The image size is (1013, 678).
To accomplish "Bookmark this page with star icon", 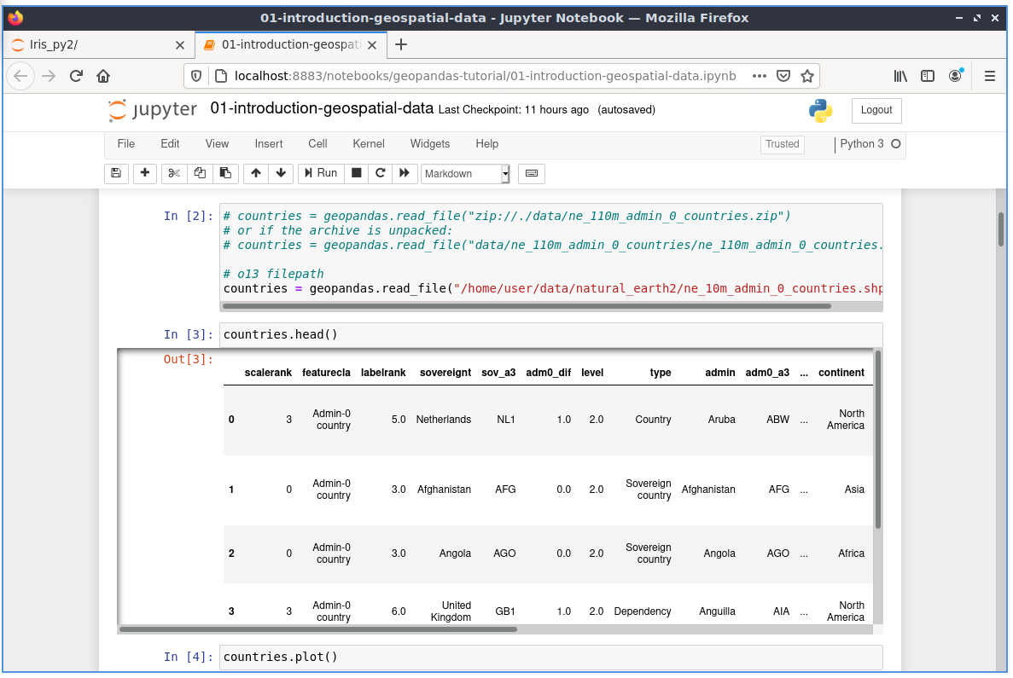I will (809, 77).
